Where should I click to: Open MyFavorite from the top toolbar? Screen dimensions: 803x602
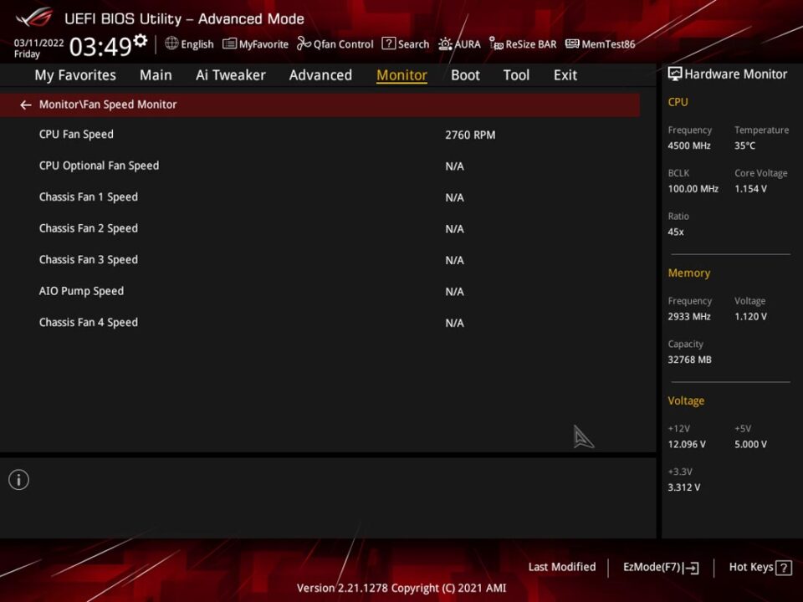(256, 44)
